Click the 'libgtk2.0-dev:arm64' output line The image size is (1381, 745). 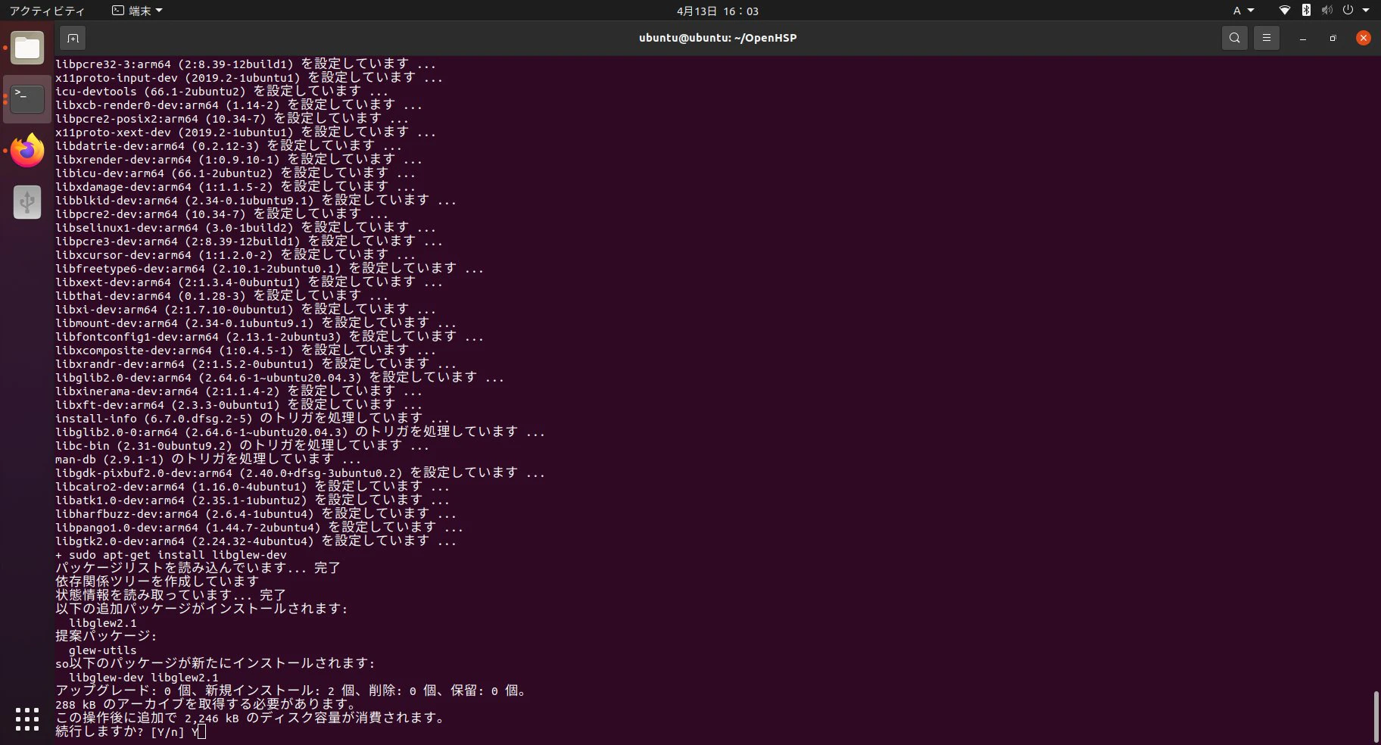(256, 541)
